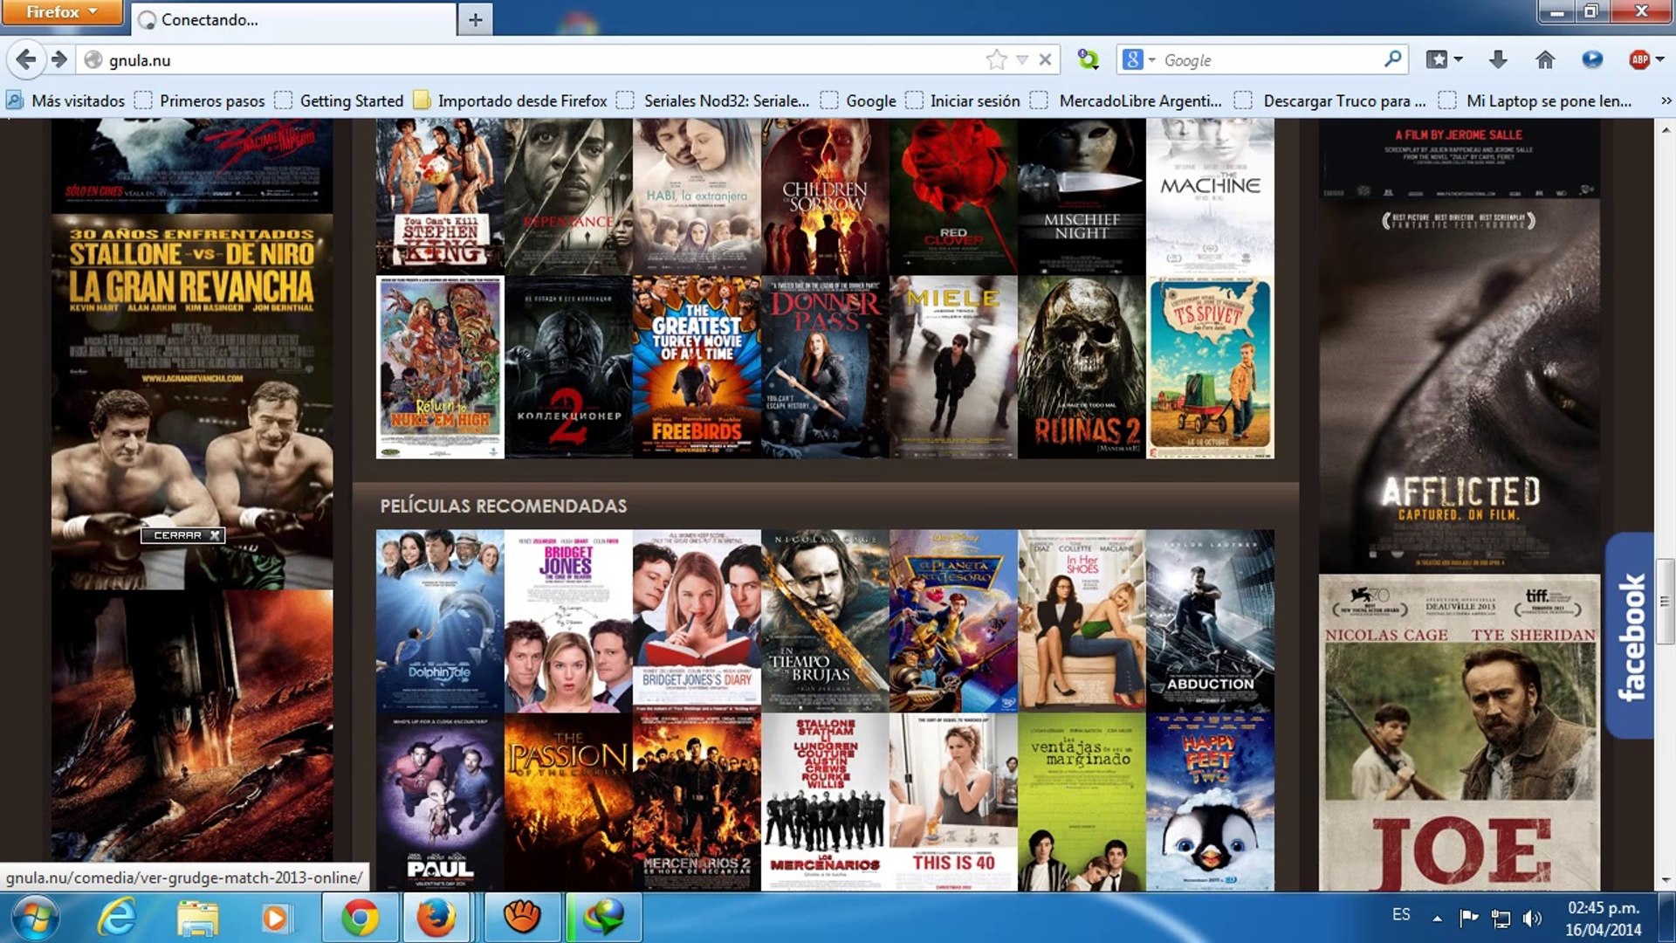Click the Adblock Plus ABP icon
Screen dimensions: 1676x943
(x=1639, y=59)
